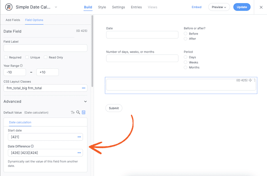The width and height of the screenshot is (267, 176).
Task: Select the calculator default value icon
Action: click(x=84, y=112)
